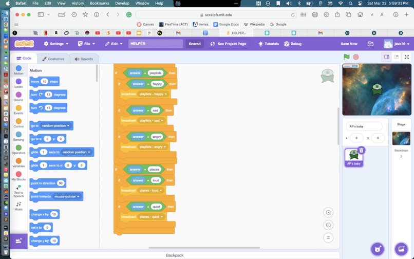
Task: Select the Sensing block category
Action: tap(18, 136)
